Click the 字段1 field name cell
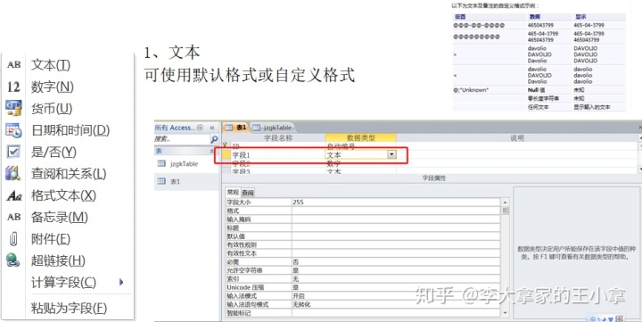Viewport: 642px width, 322px height. tap(278, 155)
